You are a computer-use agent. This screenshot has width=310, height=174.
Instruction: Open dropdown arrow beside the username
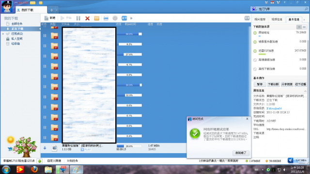pyautogui.click(x=16, y=3)
